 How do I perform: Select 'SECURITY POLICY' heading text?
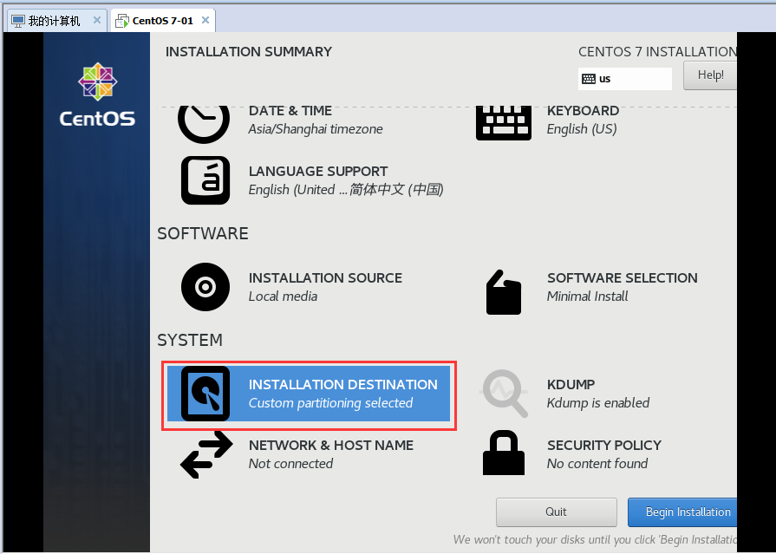(x=604, y=446)
